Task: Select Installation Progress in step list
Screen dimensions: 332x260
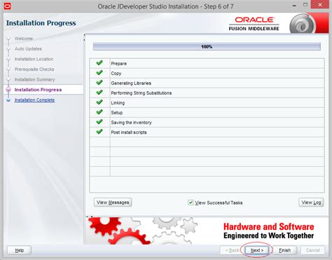Action: [38, 90]
